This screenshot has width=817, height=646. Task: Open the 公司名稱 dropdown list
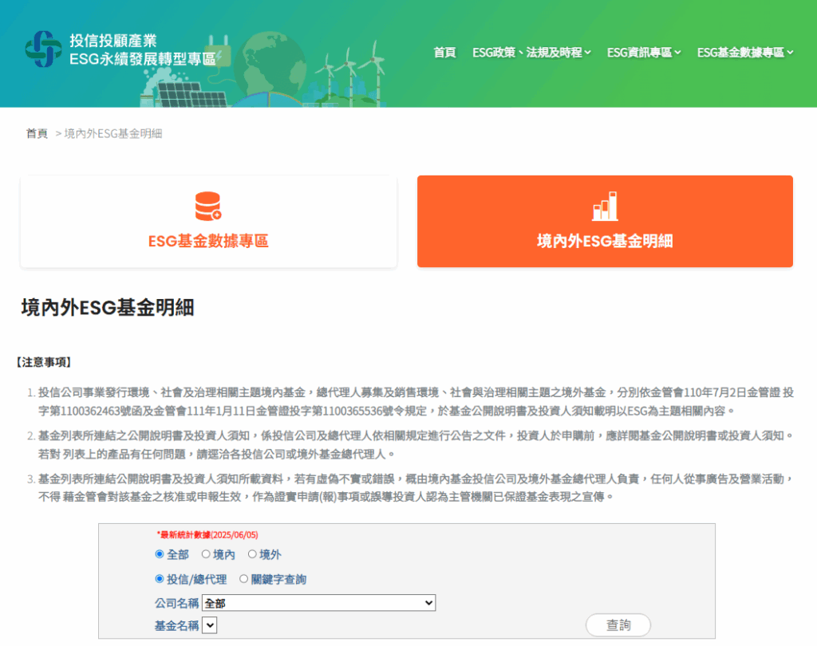(318, 603)
